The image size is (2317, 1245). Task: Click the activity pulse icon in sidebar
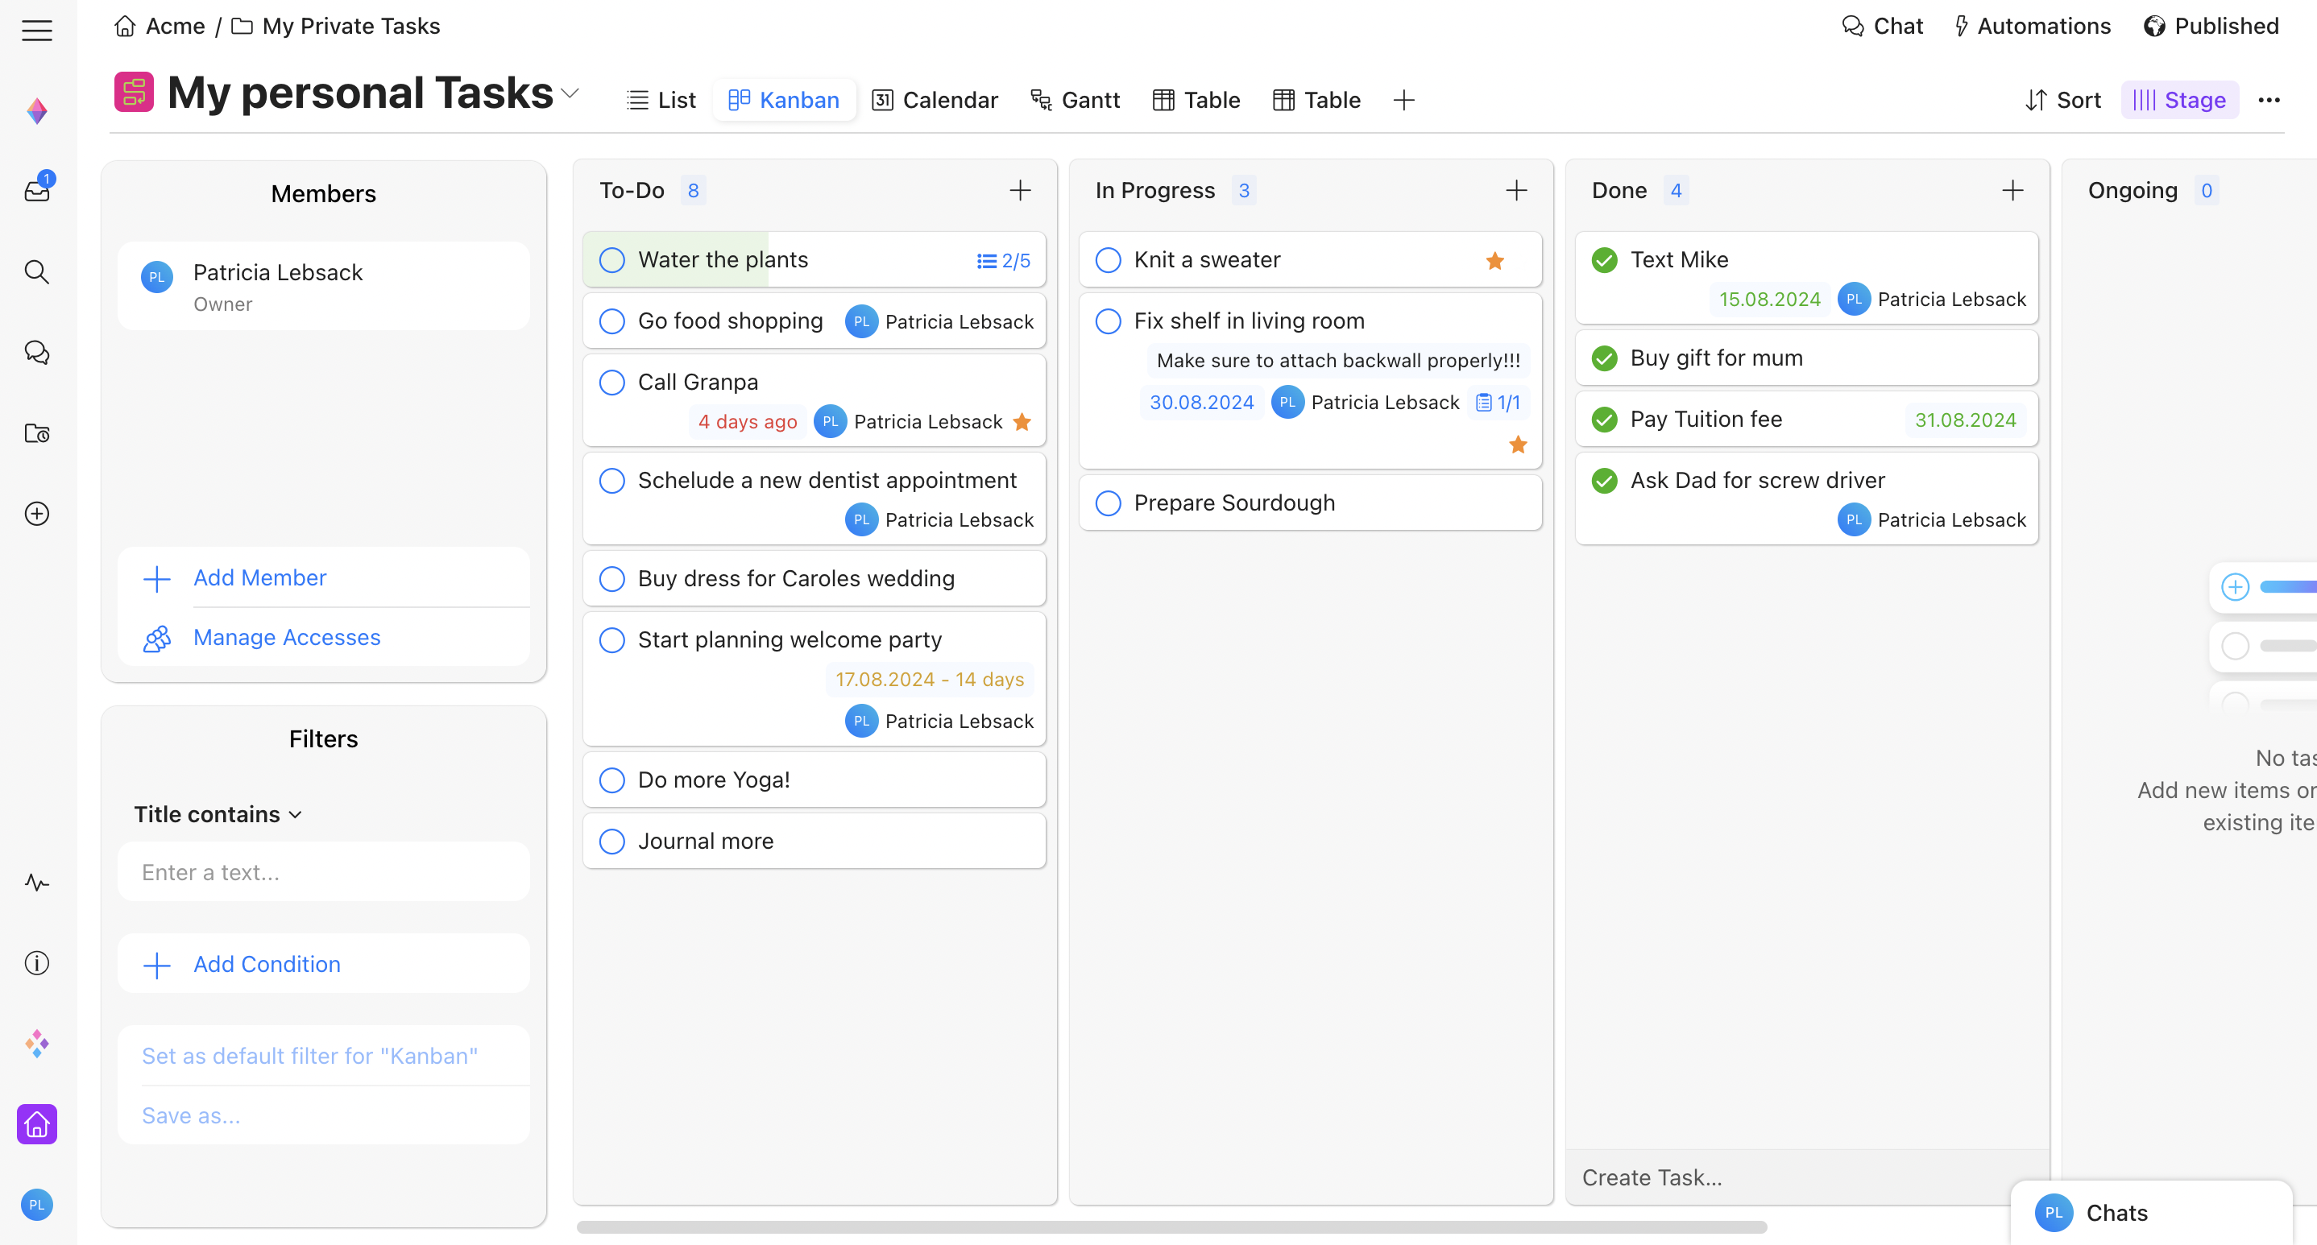tap(37, 882)
